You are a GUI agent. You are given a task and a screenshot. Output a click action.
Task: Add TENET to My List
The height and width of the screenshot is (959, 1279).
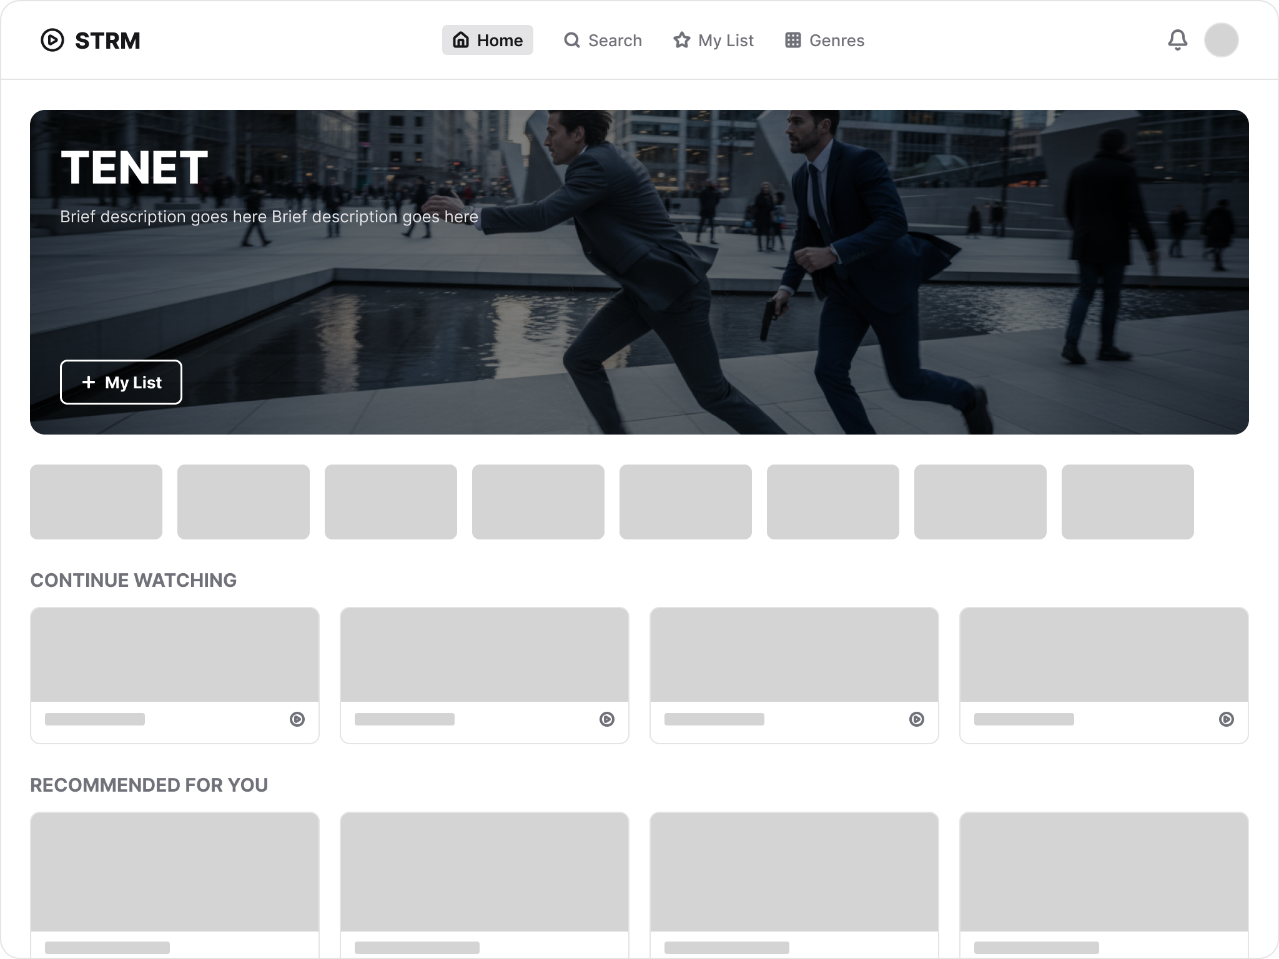121,382
